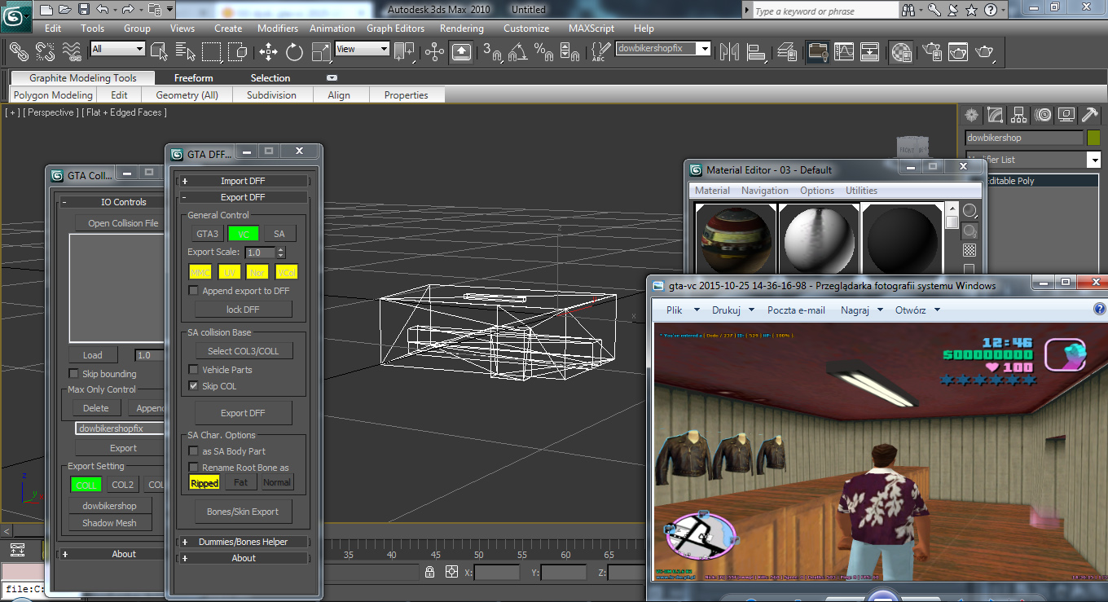
Task: Undo the last action with the curved-arrow icon
Action: [x=103, y=10]
